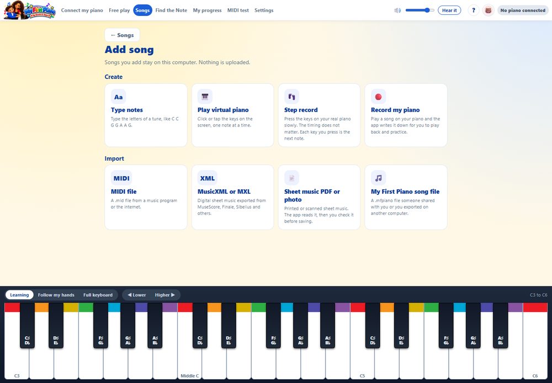
Task: Shift keyboard range Higher
Action: pyautogui.click(x=164, y=295)
